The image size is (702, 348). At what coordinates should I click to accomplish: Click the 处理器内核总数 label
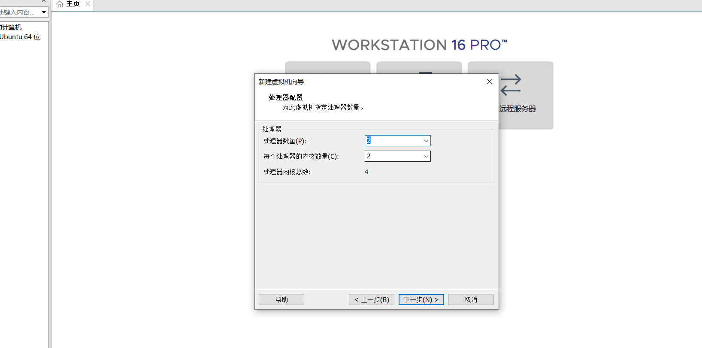click(287, 172)
